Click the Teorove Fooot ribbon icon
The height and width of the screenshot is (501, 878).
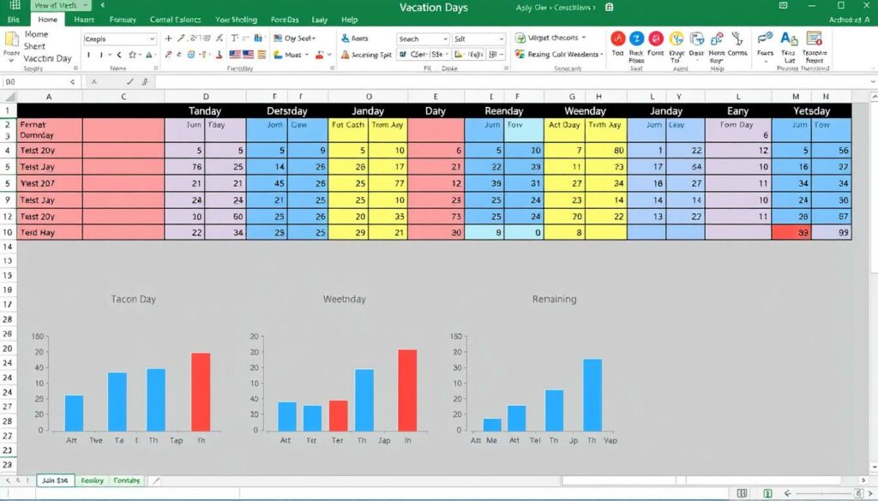click(x=815, y=39)
